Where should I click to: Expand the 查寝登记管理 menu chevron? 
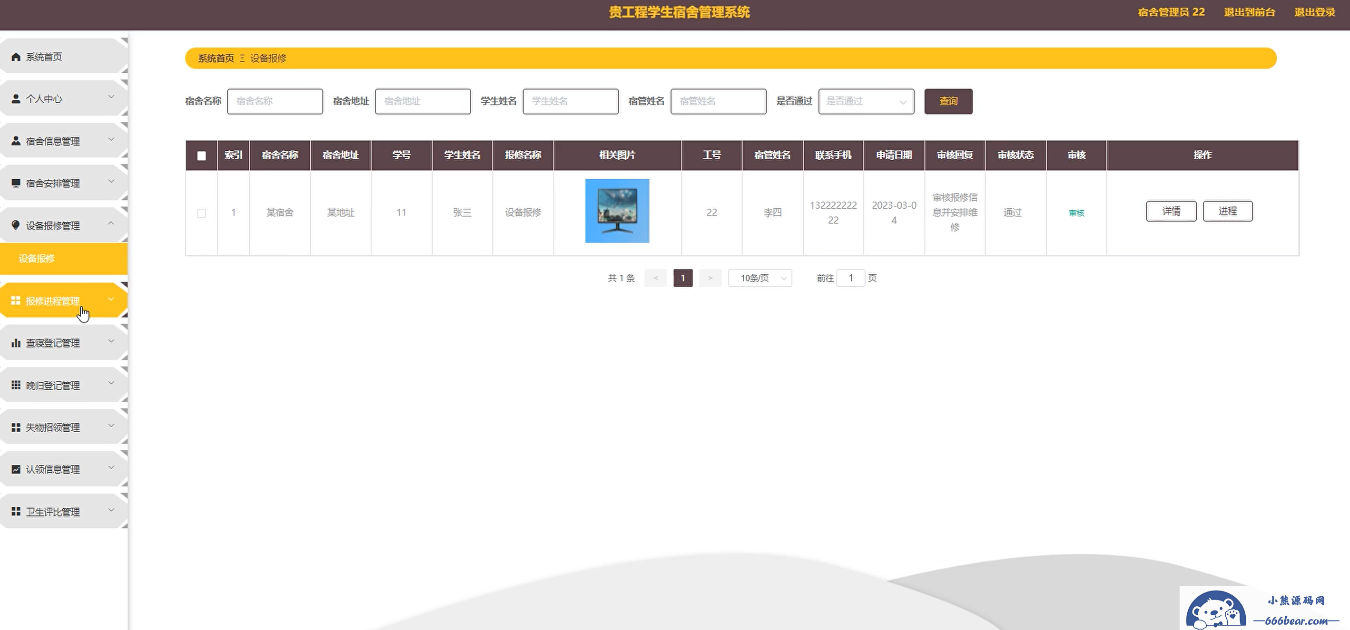111,341
